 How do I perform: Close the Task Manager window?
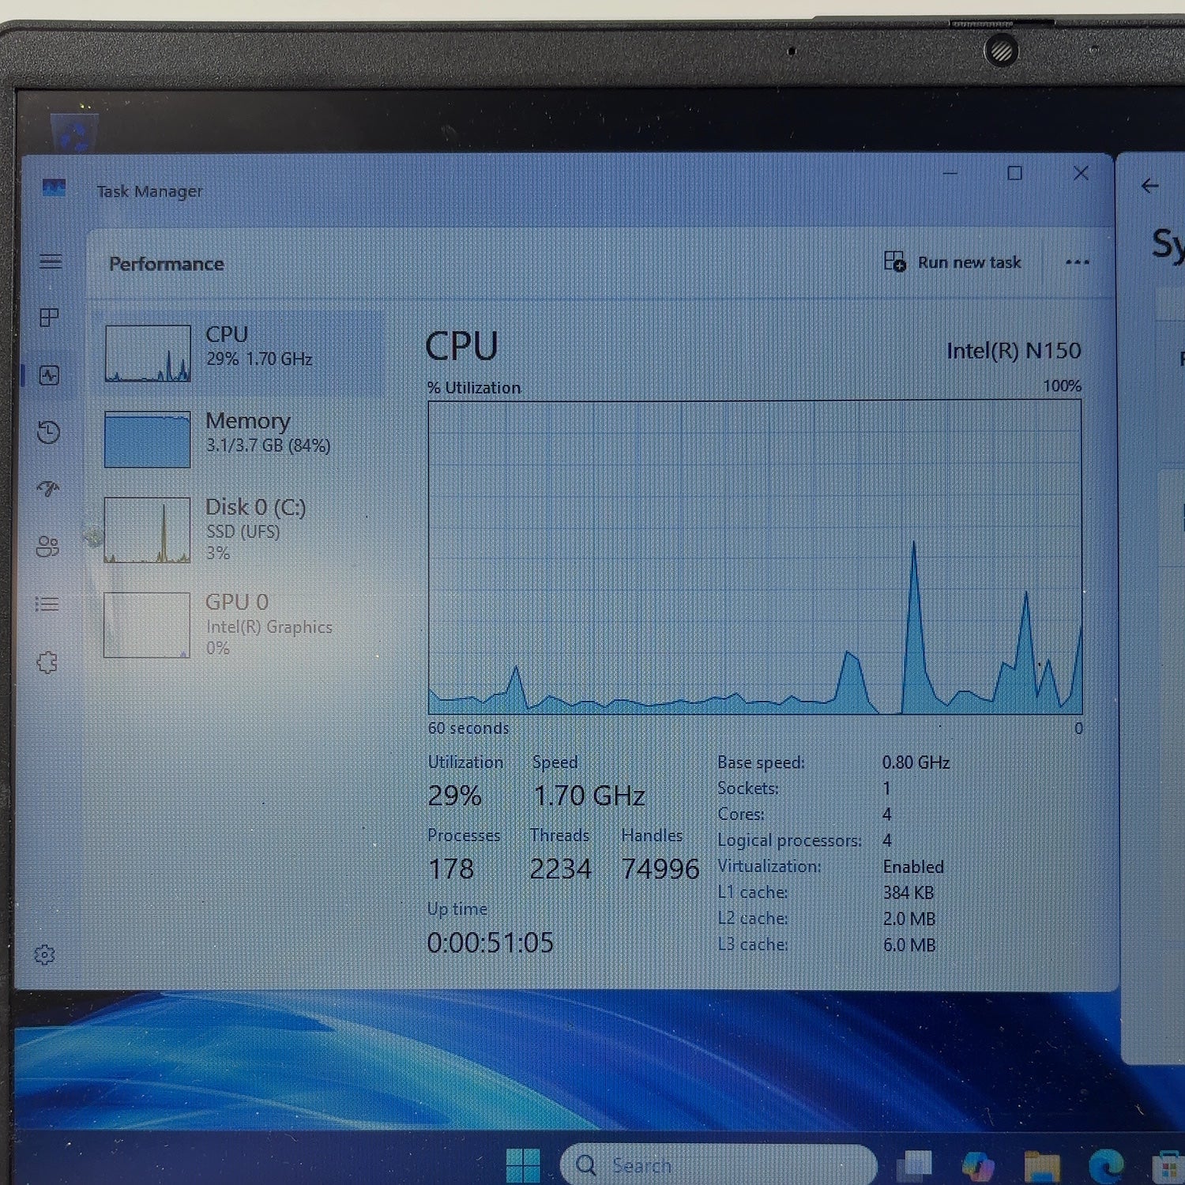click(1081, 173)
